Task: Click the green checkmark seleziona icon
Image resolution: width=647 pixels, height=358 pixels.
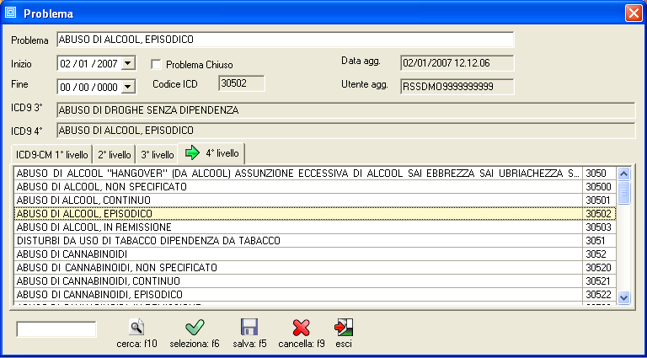Action: tap(195, 328)
